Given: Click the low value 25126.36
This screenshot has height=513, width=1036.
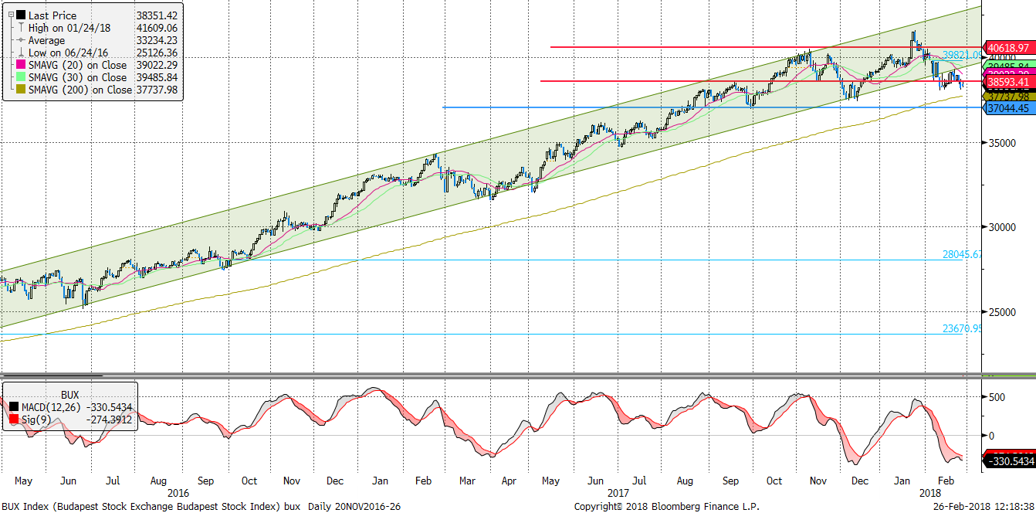Looking at the screenshot, I should click(x=157, y=53).
